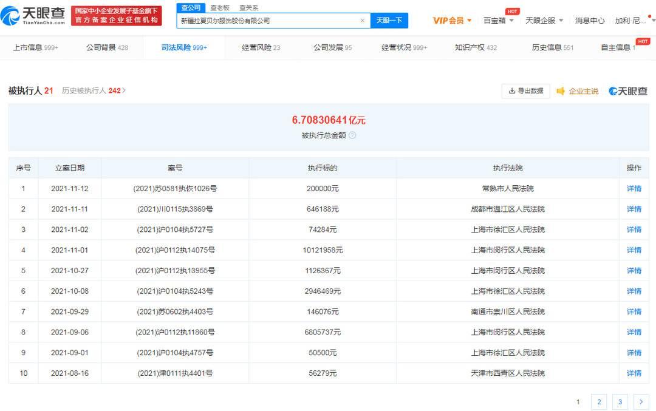656x411 pixels.
Task: Open 详情 for case 津0111执4401号
Action: tap(634, 373)
